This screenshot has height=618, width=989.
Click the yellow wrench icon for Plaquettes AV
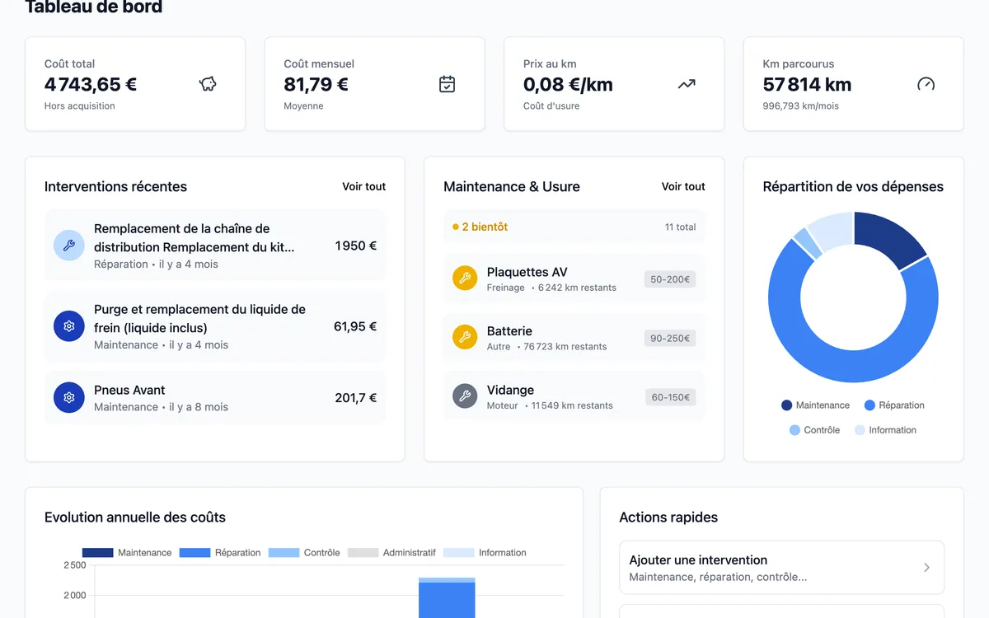pos(465,279)
